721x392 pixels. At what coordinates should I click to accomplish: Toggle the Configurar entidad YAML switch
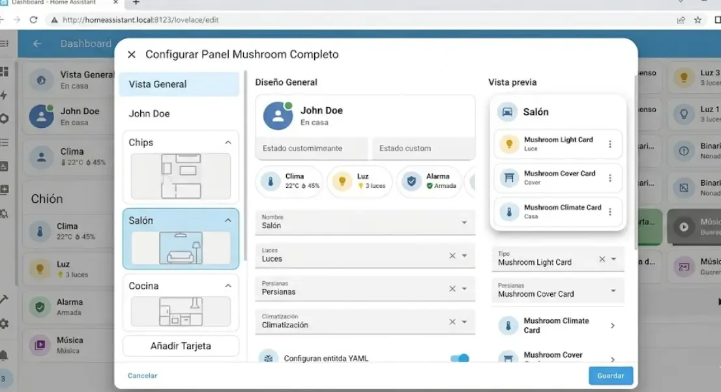(460, 358)
